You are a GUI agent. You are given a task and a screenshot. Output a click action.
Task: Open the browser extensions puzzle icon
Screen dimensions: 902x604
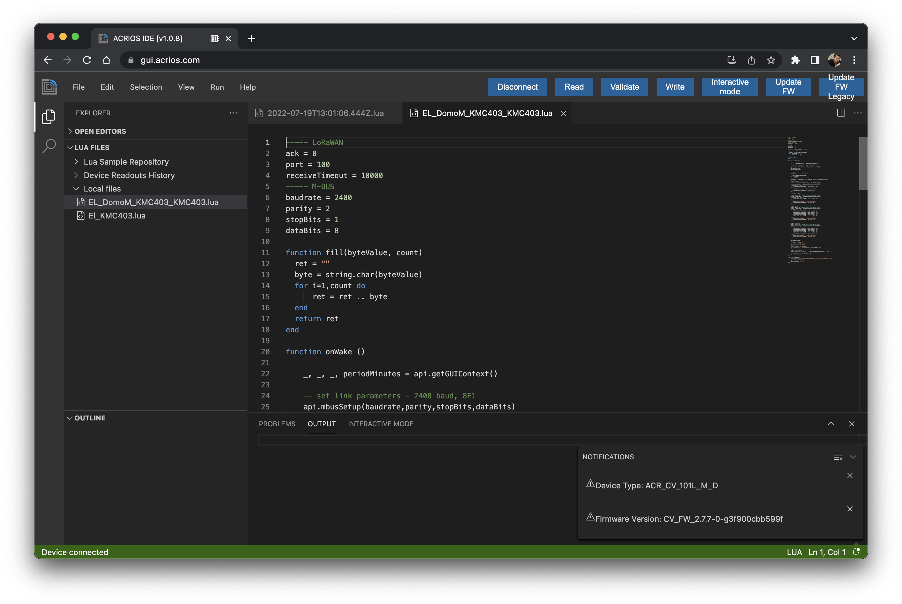point(795,60)
